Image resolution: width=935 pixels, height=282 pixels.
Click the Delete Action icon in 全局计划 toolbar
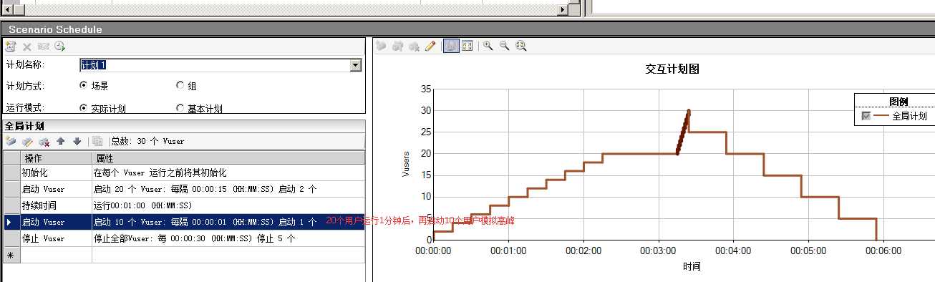click(44, 141)
